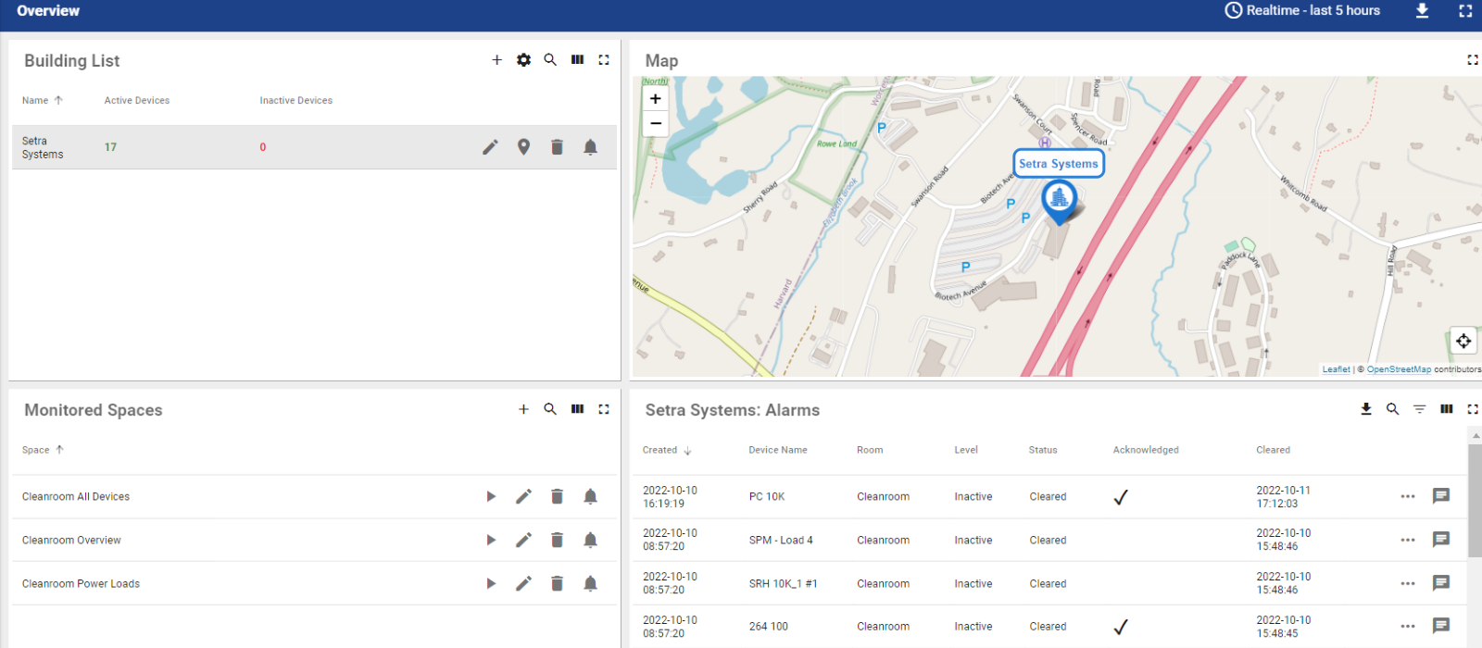
Task: Open OpenStreetMap attribution link
Action: coord(1399,369)
